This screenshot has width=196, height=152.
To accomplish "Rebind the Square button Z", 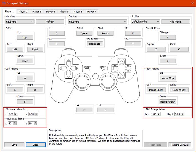I will point(156,49).
